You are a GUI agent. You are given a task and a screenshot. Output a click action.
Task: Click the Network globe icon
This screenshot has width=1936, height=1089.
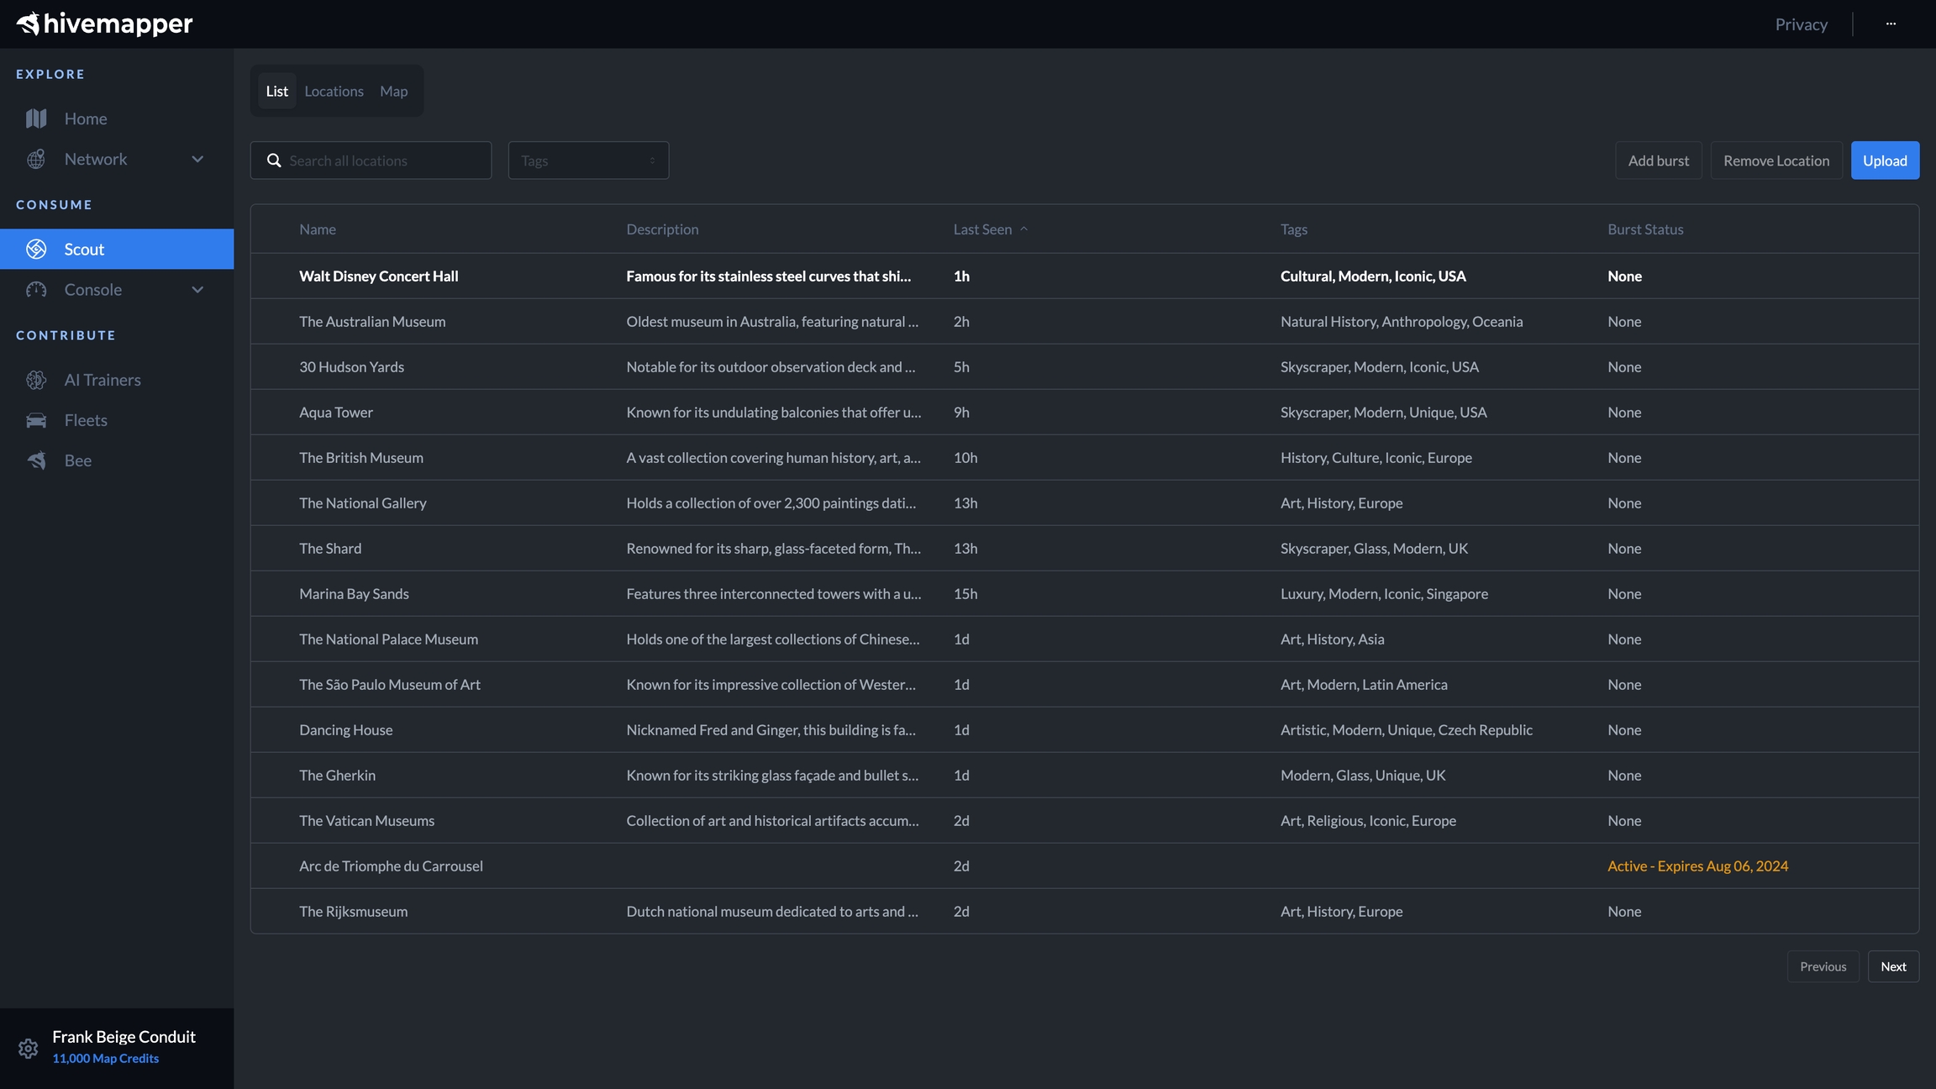point(36,159)
